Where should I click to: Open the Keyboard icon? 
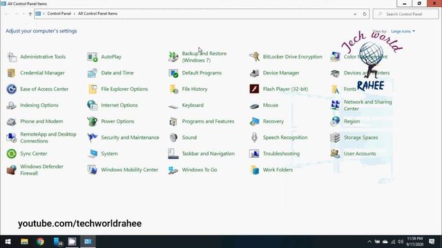click(173, 106)
